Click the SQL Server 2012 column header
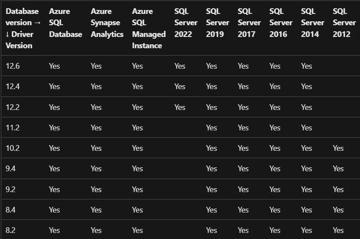 coord(344,23)
